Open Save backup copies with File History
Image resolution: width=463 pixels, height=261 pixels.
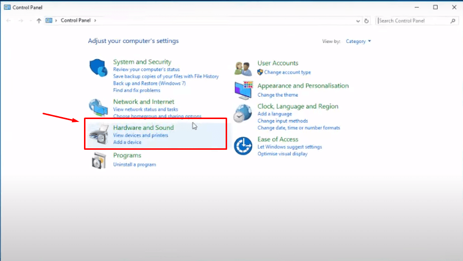[166, 76]
